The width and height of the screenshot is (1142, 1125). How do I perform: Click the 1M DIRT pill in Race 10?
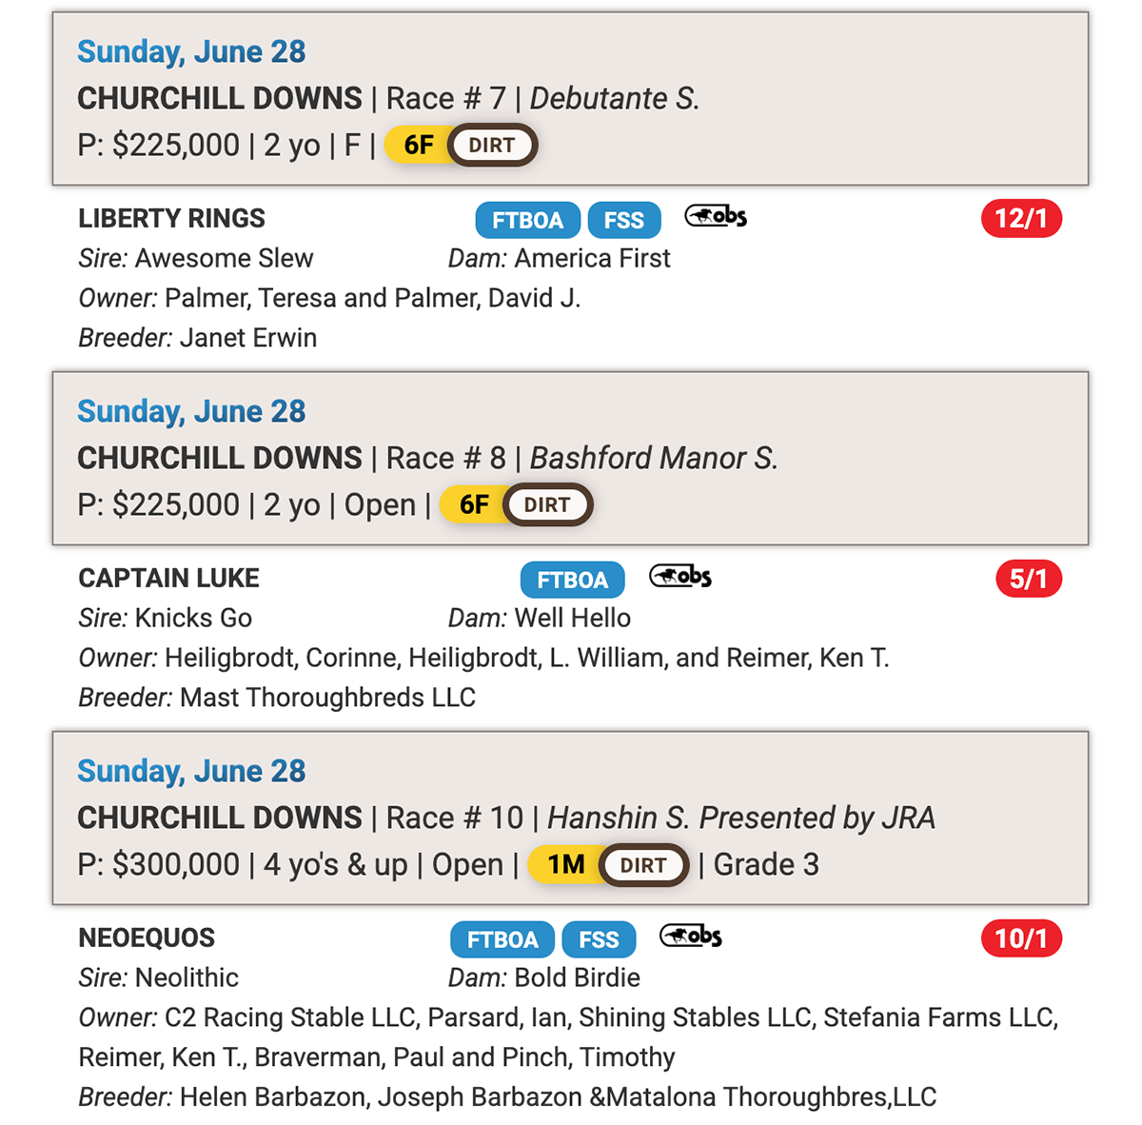click(x=608, y=864)
